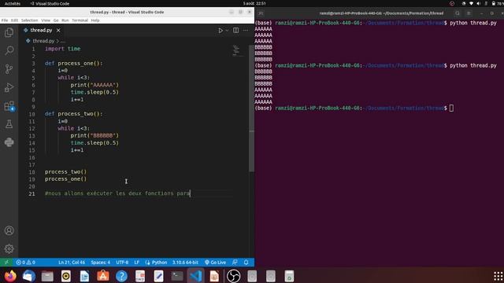The height and width of the screenshot is (283, 504).
Task: Open the Testing flask view
Action: click(9, 124)
